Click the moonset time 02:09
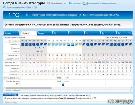 67,81
